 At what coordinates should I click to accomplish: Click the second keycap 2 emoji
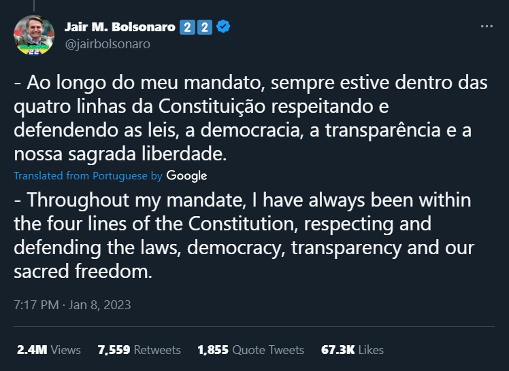pyautogui.click(x=205, y=27)
